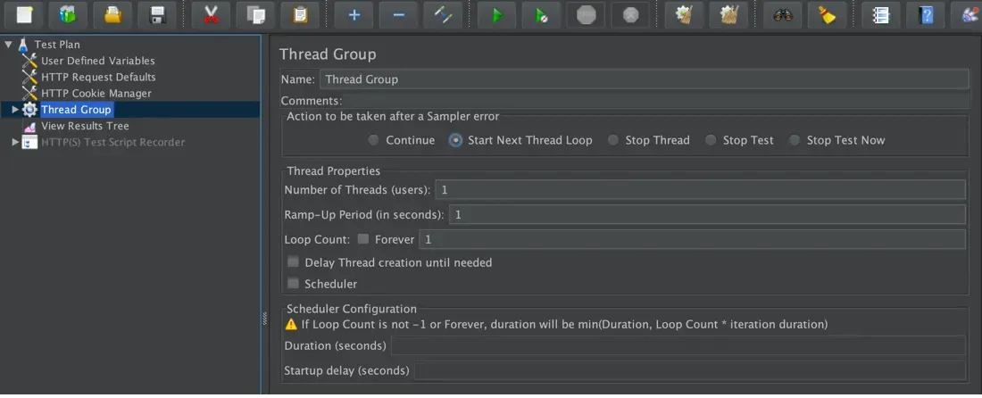Click the Search binoculars icon

[783, 15]
